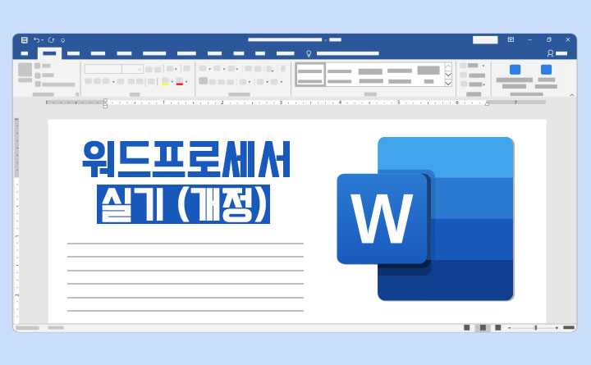
Task: Click the heading 워드프로세서
Action: pos(186,158)
